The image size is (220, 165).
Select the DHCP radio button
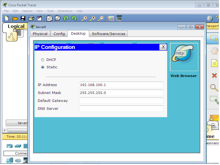pos(43,60)
